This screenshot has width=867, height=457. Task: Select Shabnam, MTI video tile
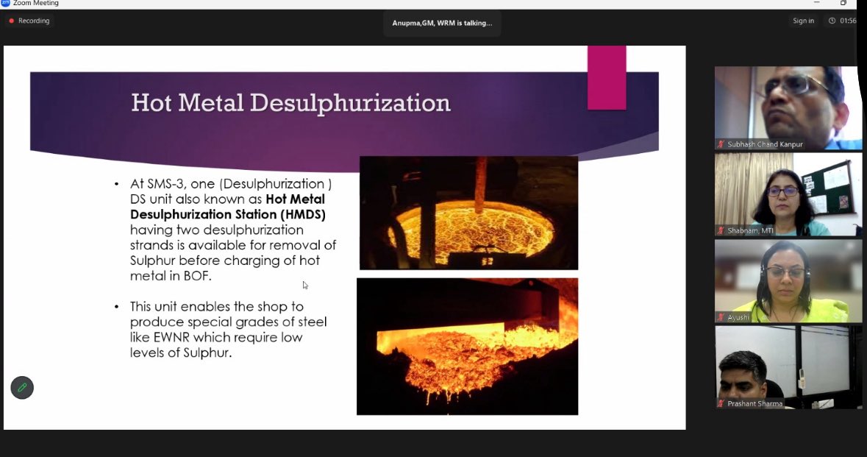tap(788, 194)
